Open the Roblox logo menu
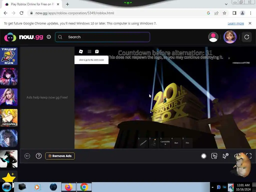This screenshot has width=256, height=192. click(81, 51)
